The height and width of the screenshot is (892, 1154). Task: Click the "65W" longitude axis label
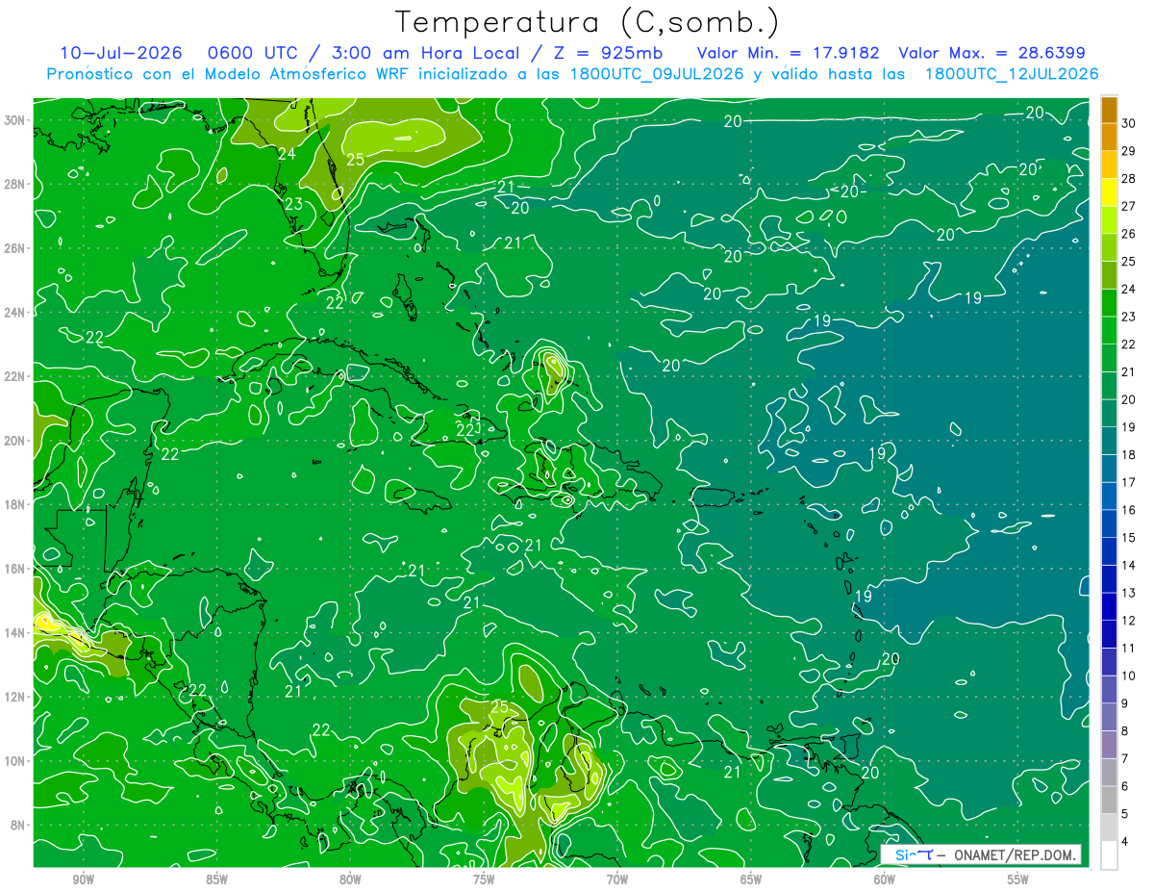point(751,880)
